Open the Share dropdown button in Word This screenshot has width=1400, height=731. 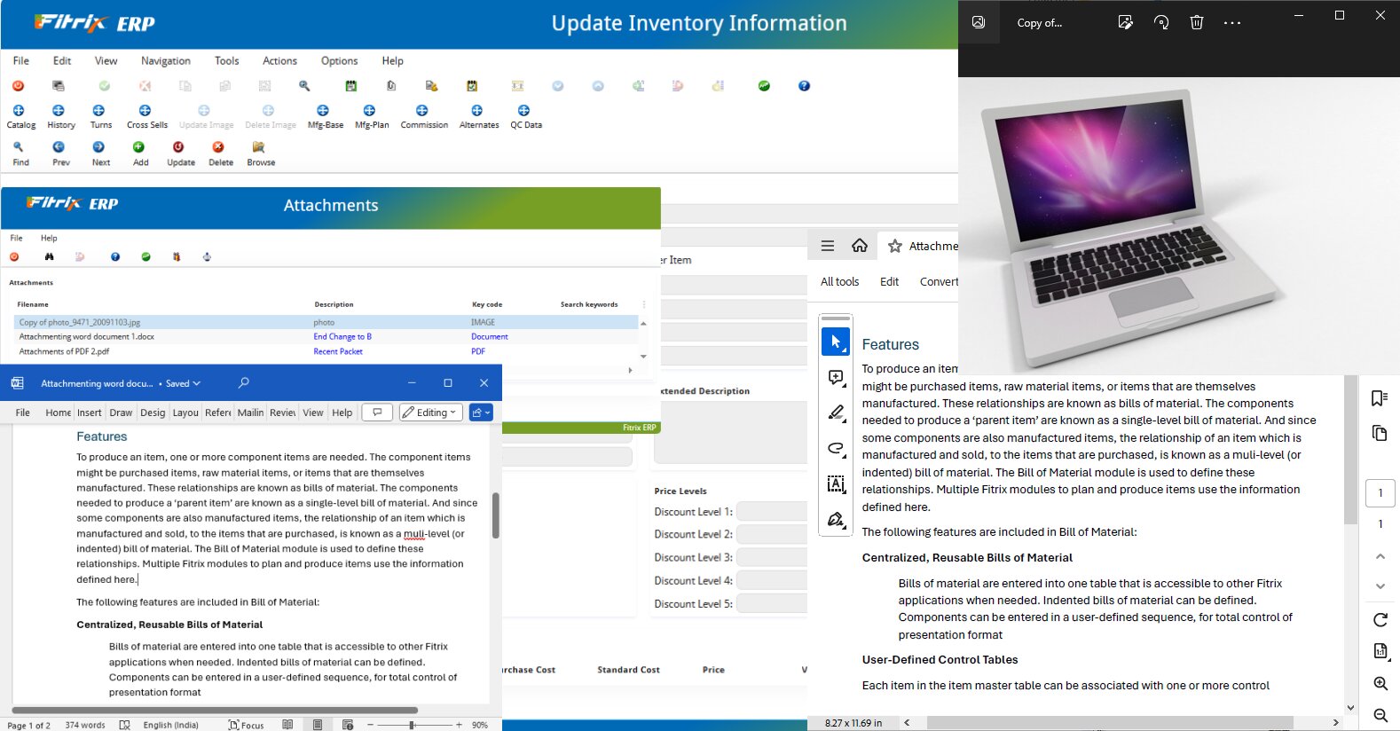pyautogui.click(x=481, y=413)
